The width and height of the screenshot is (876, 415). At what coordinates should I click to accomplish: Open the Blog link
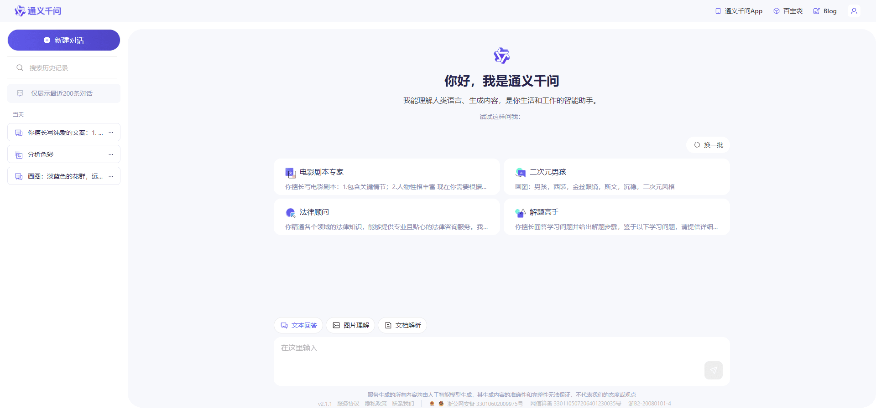pos(825,11)
